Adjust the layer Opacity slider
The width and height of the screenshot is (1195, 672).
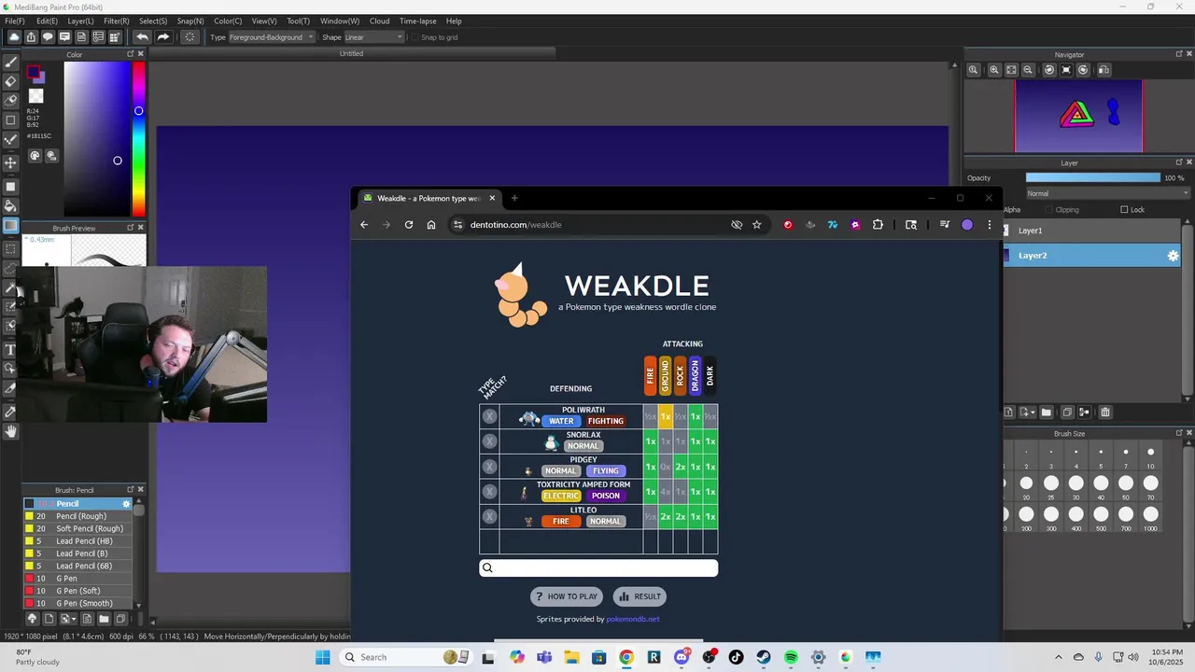[1093, 178]
